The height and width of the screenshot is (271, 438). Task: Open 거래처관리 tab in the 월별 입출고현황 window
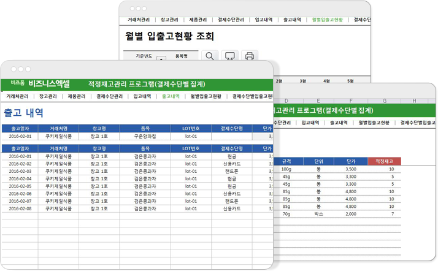click(x=139, y=20)
